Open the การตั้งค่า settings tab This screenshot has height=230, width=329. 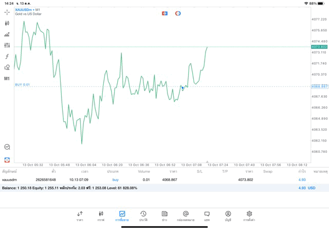pos(249,216)
